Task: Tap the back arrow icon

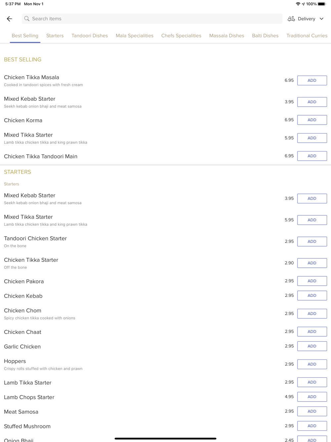Action: click(9, 19)
